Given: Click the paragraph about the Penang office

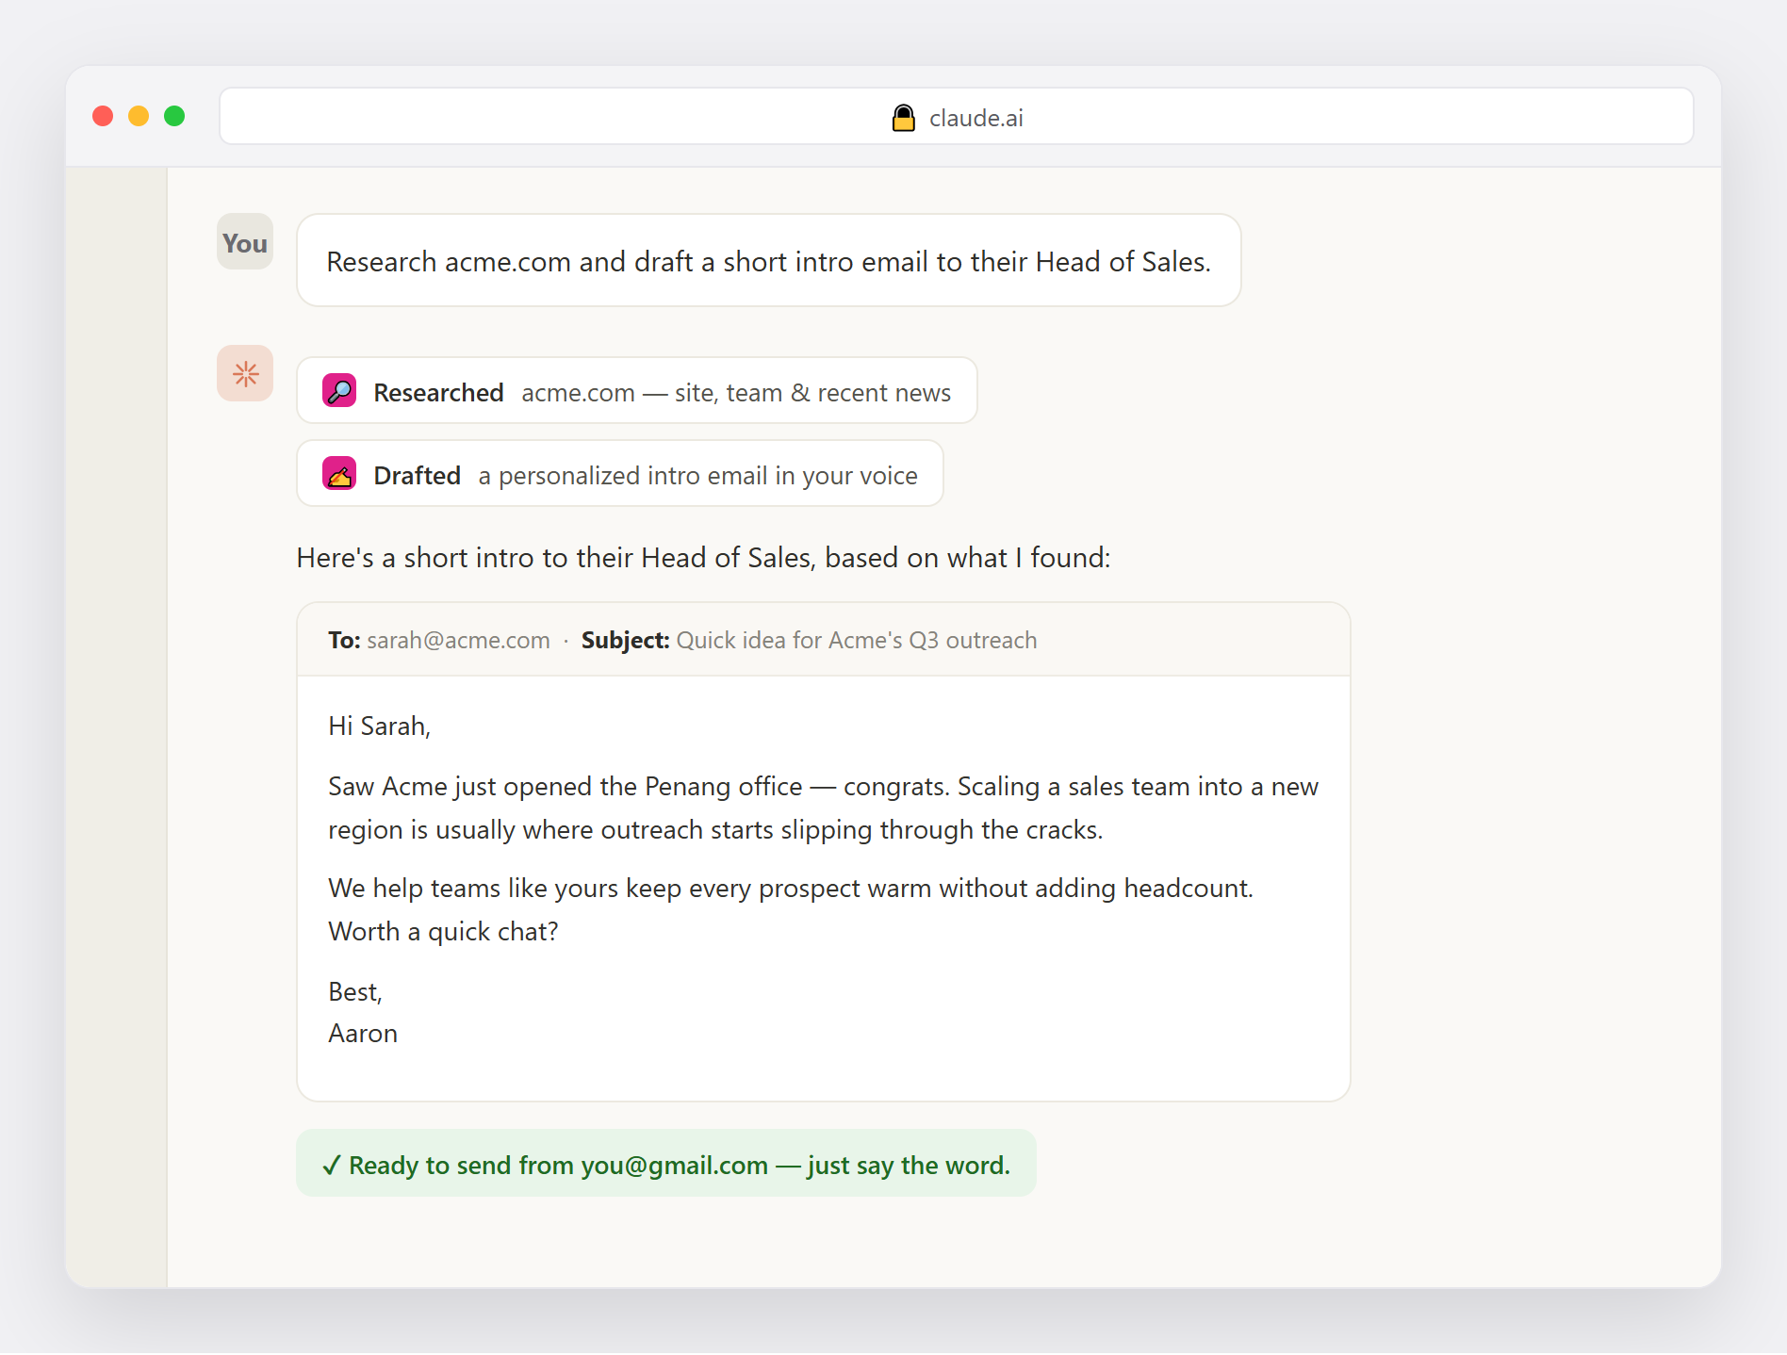Looking at the screenshot, I should click(x=823, y=808).
